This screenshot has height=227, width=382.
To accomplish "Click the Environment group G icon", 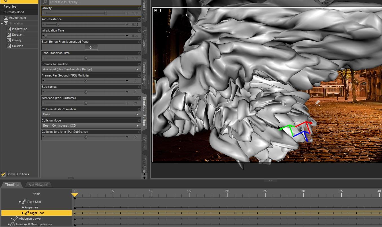I will [6, 18].
